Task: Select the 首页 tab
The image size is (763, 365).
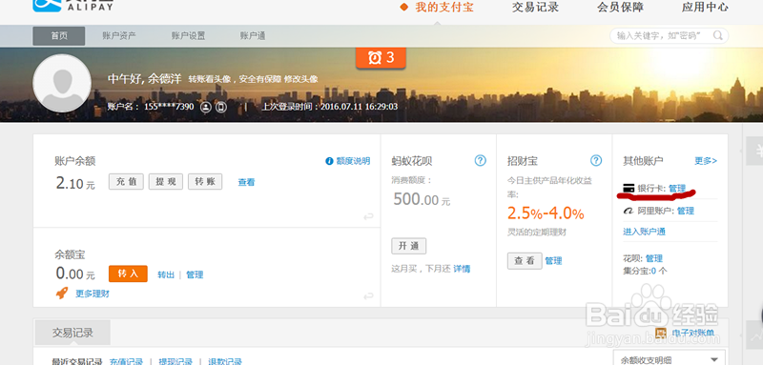Action: [x=59, y=36]
